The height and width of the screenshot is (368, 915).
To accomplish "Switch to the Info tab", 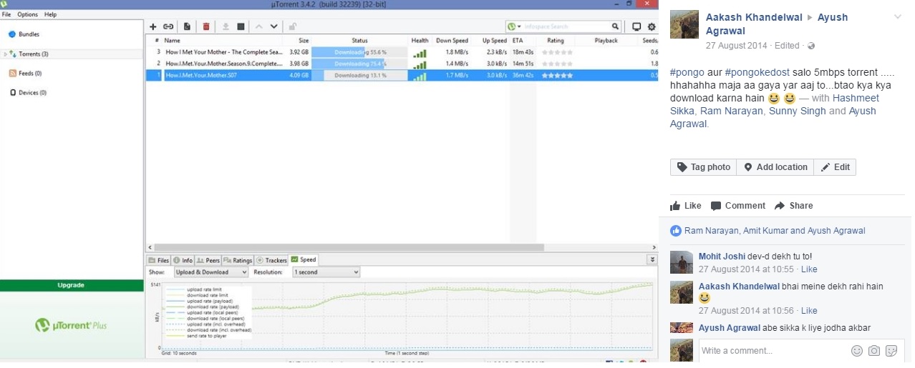I will [183, 260].
